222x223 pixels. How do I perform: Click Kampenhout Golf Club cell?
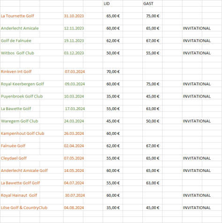(x=22, y=134)
